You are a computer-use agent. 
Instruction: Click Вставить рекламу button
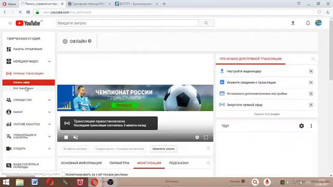click(x=75, y=149)
